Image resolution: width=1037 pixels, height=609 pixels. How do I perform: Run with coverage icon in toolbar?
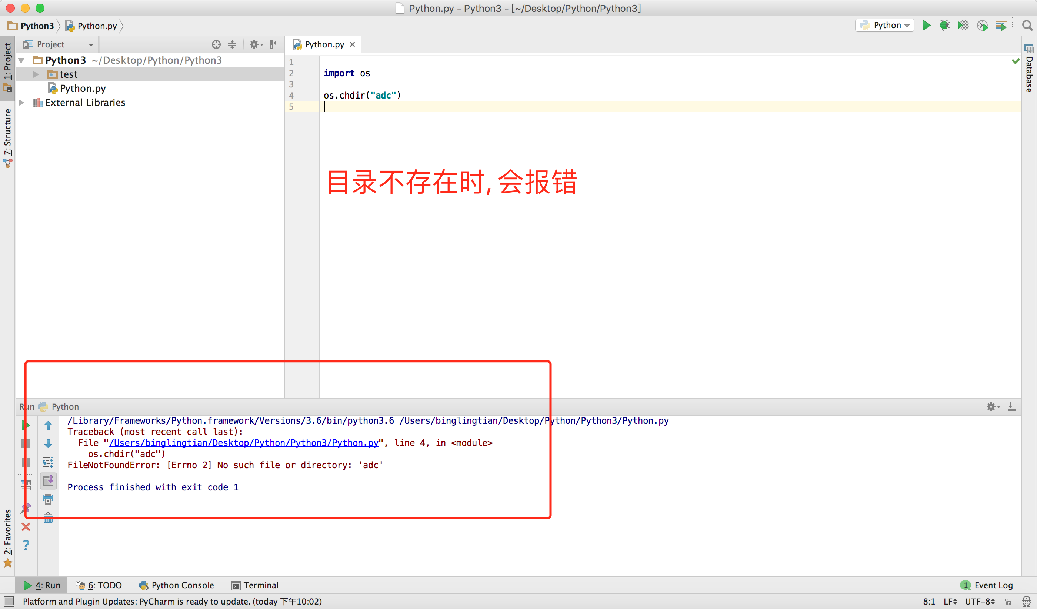click(963, 26)
